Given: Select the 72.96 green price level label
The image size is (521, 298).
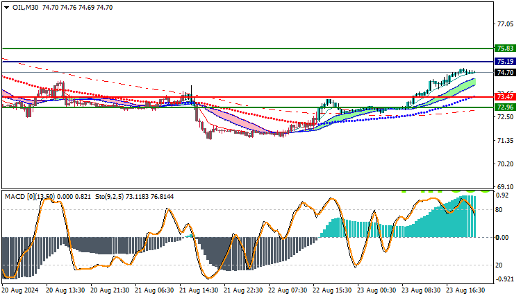Looking at the screenshot, I should 506,107.
